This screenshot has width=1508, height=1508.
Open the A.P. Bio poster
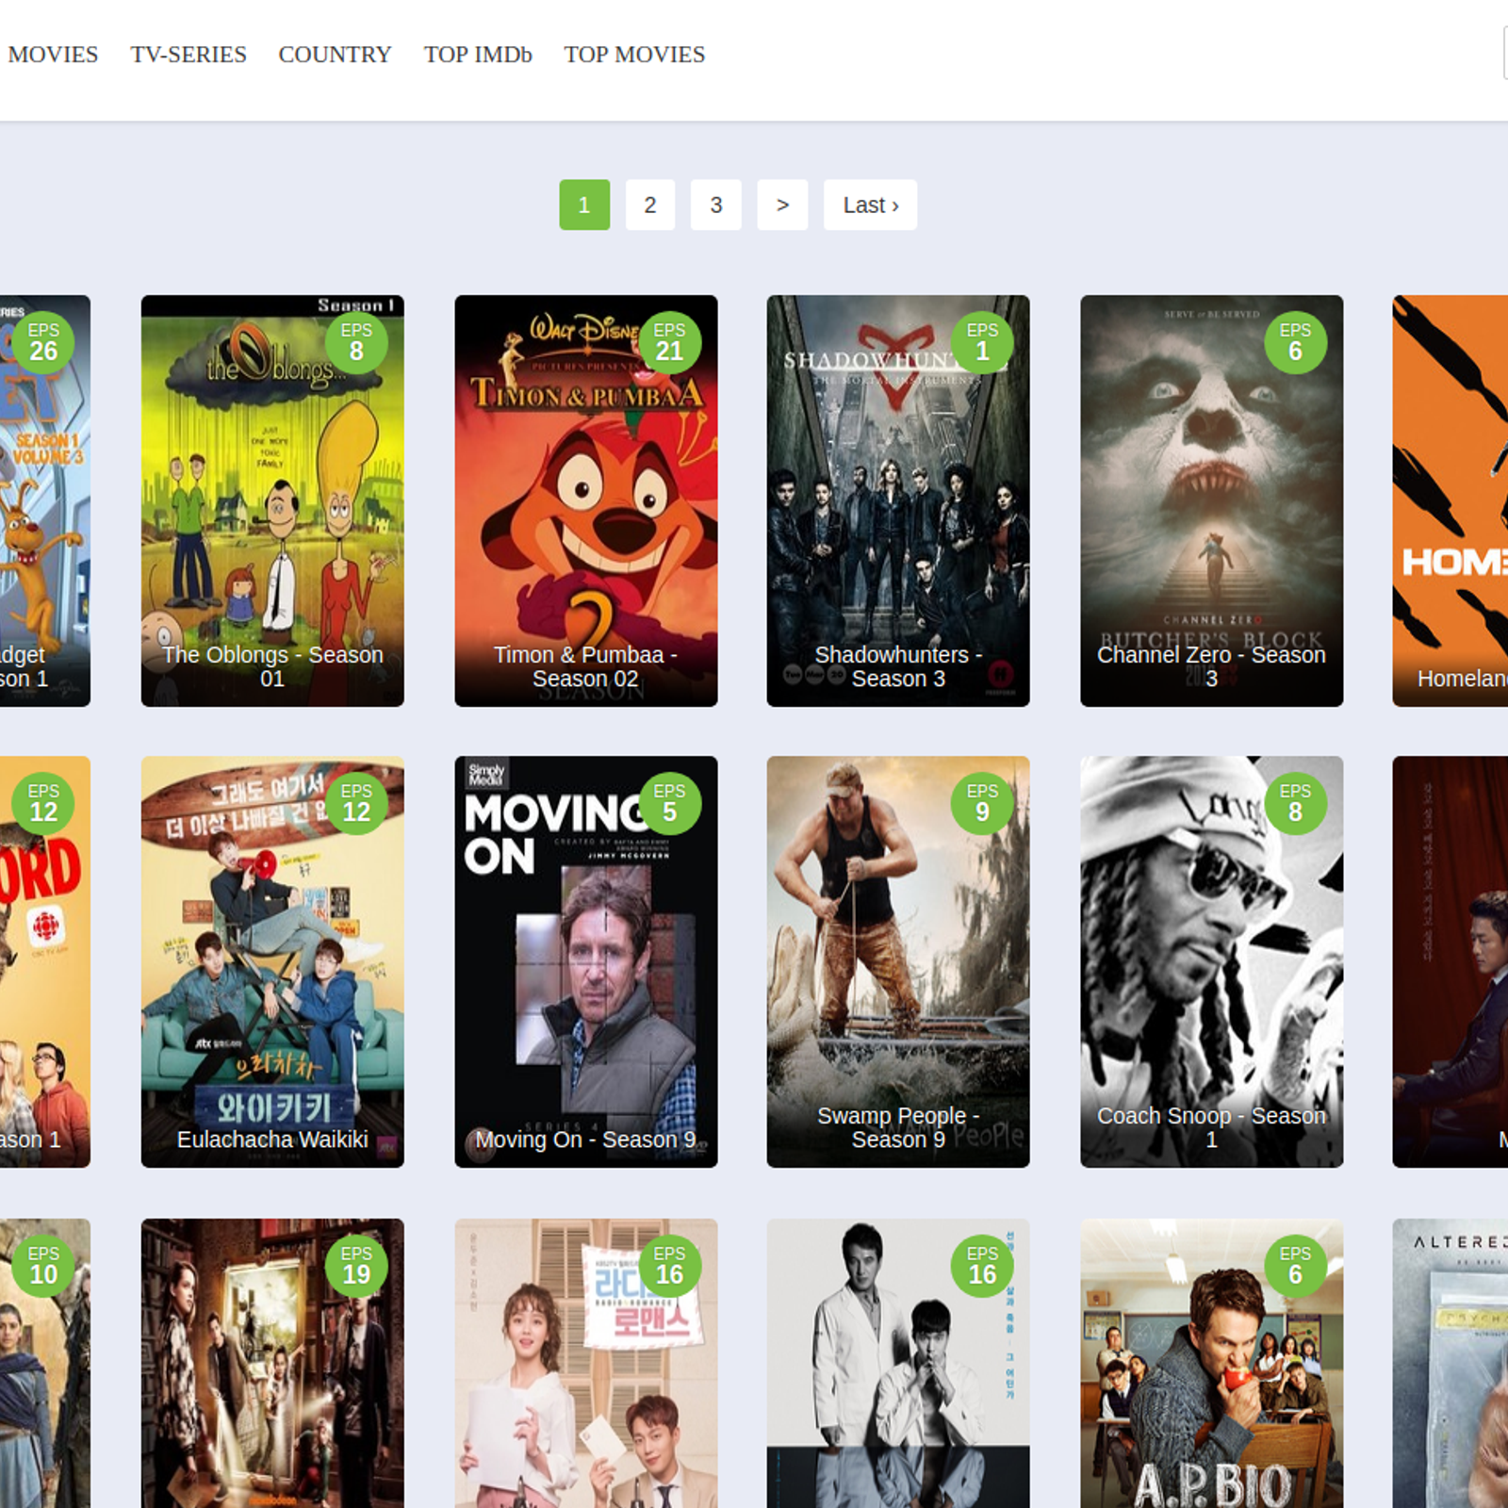[1211, 1363]
